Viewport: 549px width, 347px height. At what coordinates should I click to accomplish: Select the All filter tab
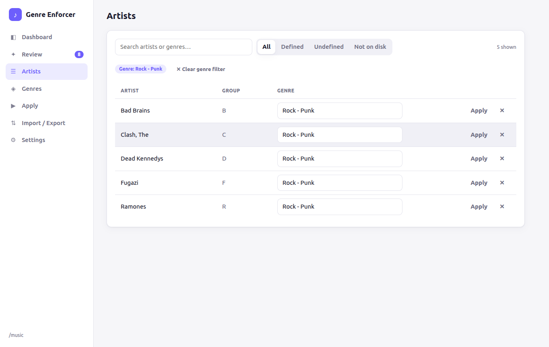pyautogui.click(x=266, y=47)
